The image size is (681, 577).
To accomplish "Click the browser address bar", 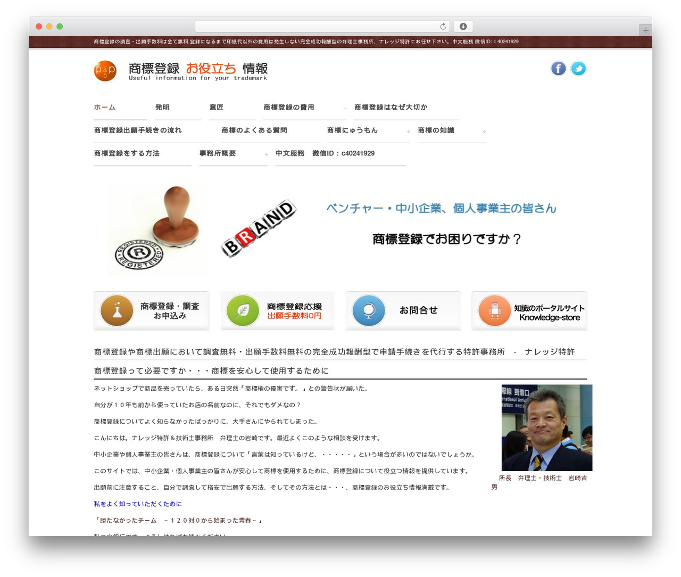I will pos(322,27).
